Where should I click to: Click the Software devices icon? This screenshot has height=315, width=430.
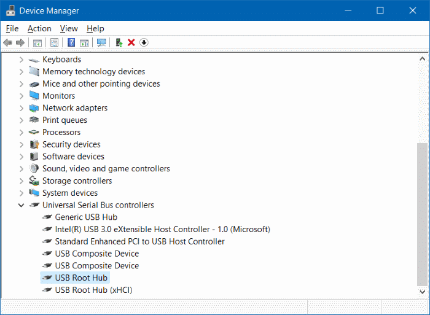pyautogui.click(x=34, y=156)
